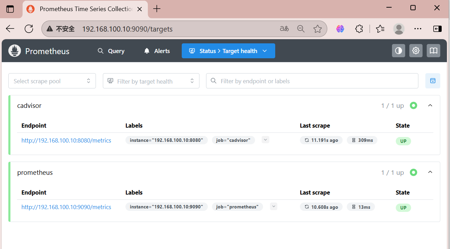The height and width of the screenshot is (249, 450).
Task: Click the 13ms scrape duration badge
Action: (361, 207)
